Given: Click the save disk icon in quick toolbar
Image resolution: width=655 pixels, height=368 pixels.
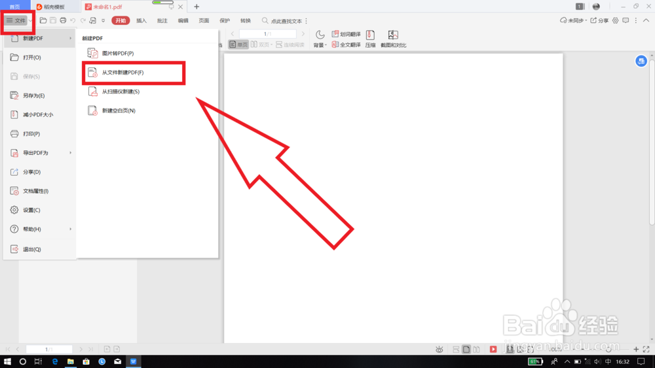Looking at the screenshot, I should pos(53,20).
